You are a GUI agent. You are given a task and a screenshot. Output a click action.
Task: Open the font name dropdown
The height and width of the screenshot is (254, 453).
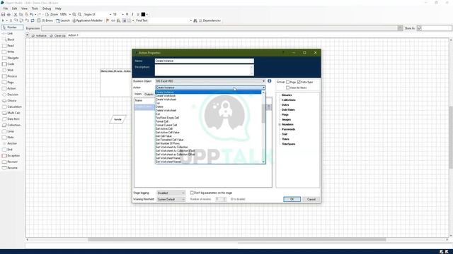[x=110, y=14]
